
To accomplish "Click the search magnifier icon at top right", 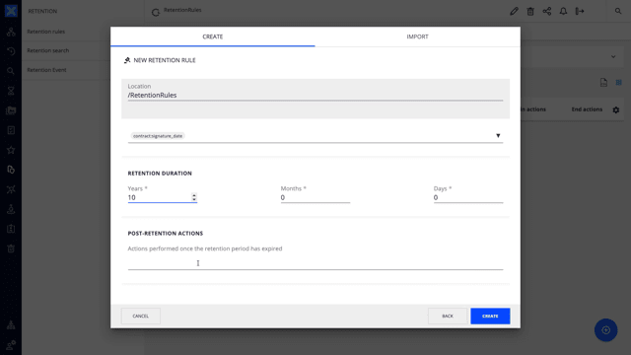I will click(618, 11).
